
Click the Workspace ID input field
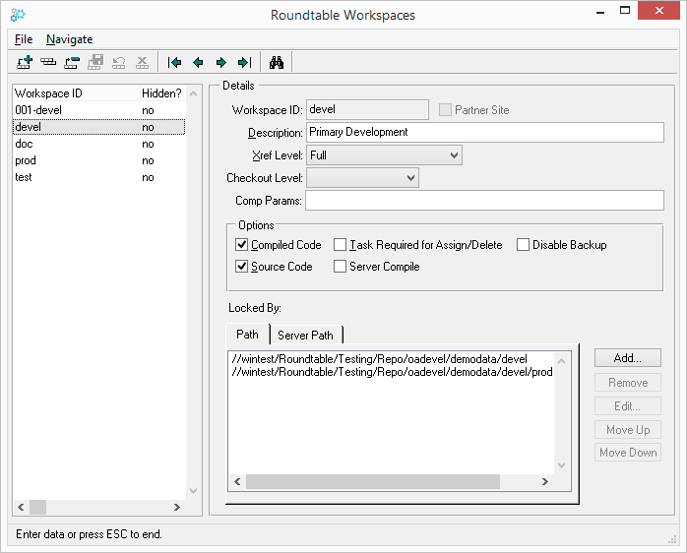[x=367, y=109]
